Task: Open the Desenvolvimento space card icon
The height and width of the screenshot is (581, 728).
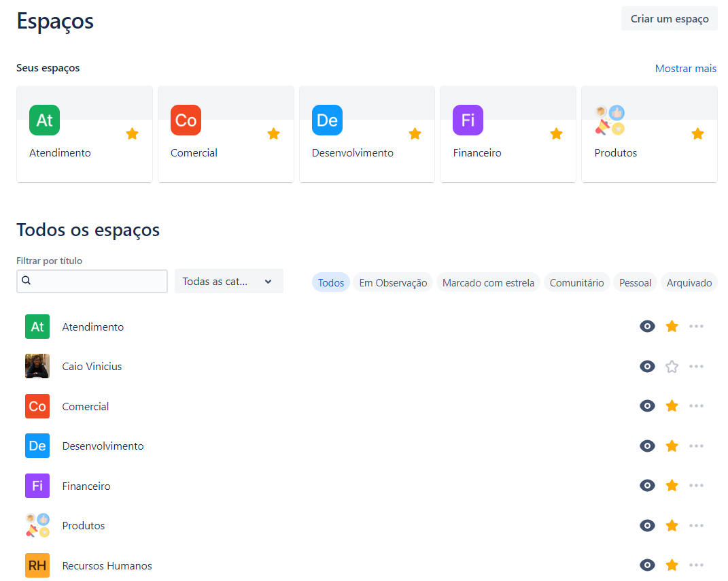Action: pos(328,120)
